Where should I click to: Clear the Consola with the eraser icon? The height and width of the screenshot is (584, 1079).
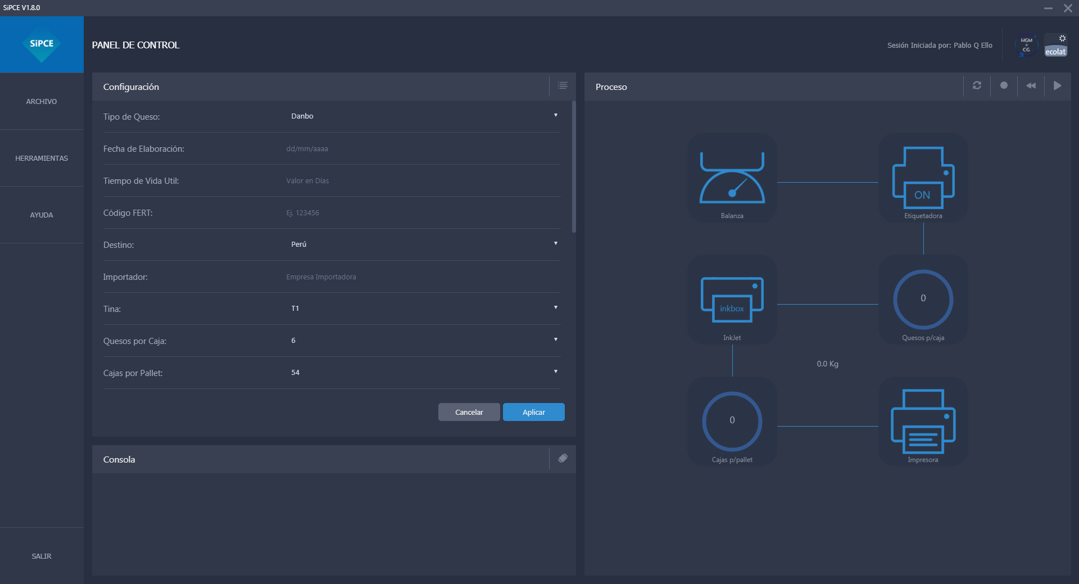point(563,459)
